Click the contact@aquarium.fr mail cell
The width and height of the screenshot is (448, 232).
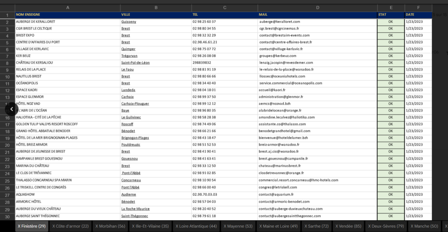coord(278,194)
